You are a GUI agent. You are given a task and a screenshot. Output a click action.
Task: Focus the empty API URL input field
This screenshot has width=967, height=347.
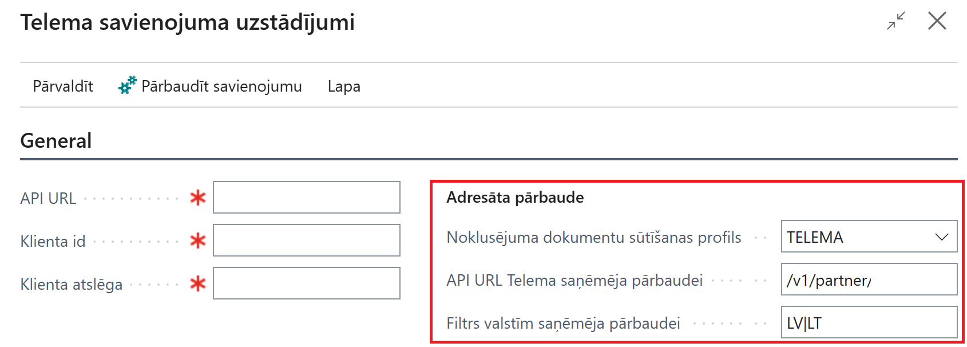[306, 198]
